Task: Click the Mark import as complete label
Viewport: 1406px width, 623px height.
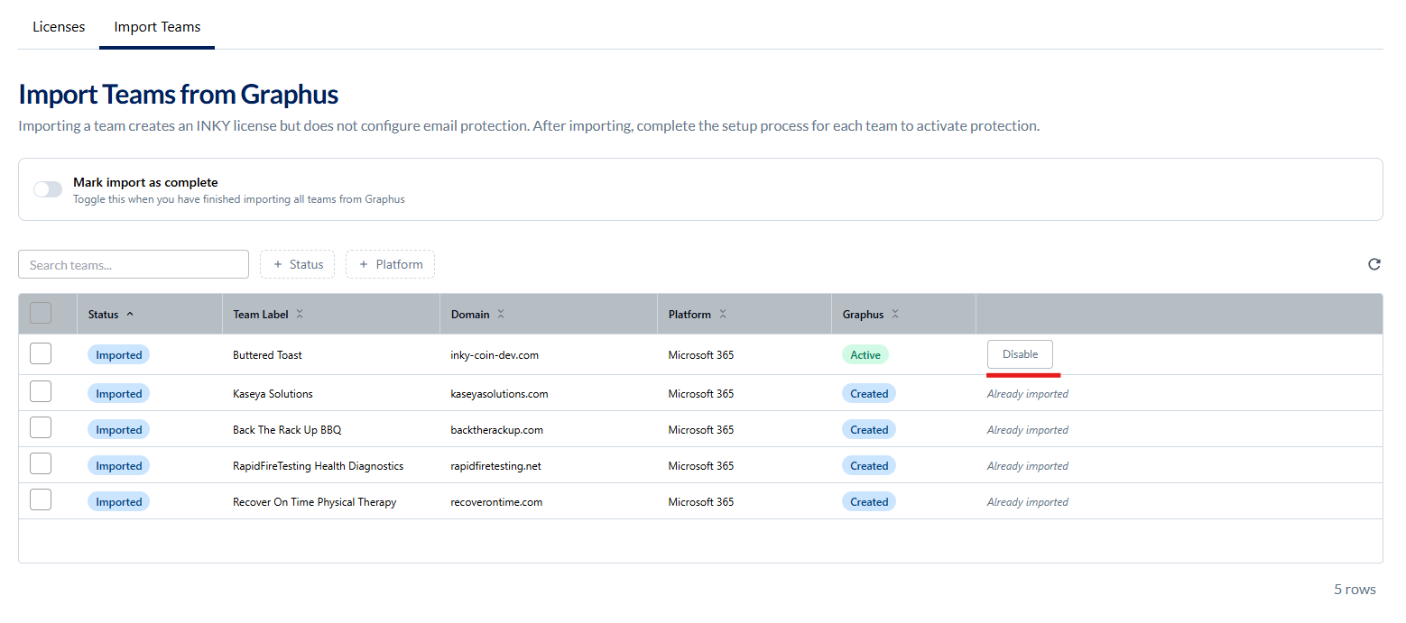Action: (145, 182)
